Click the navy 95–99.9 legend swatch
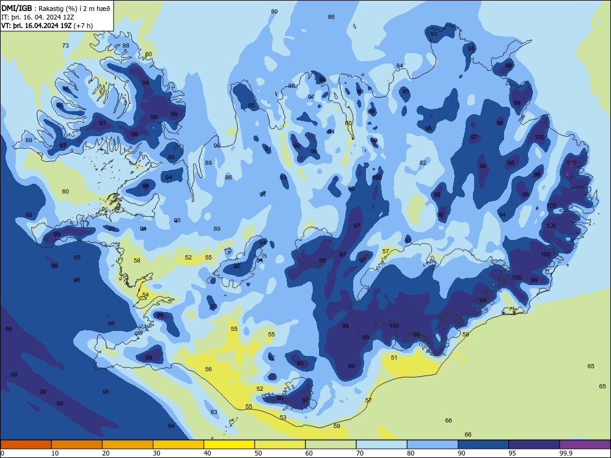Viewport: 611px width, 458px height. [534, 445]
